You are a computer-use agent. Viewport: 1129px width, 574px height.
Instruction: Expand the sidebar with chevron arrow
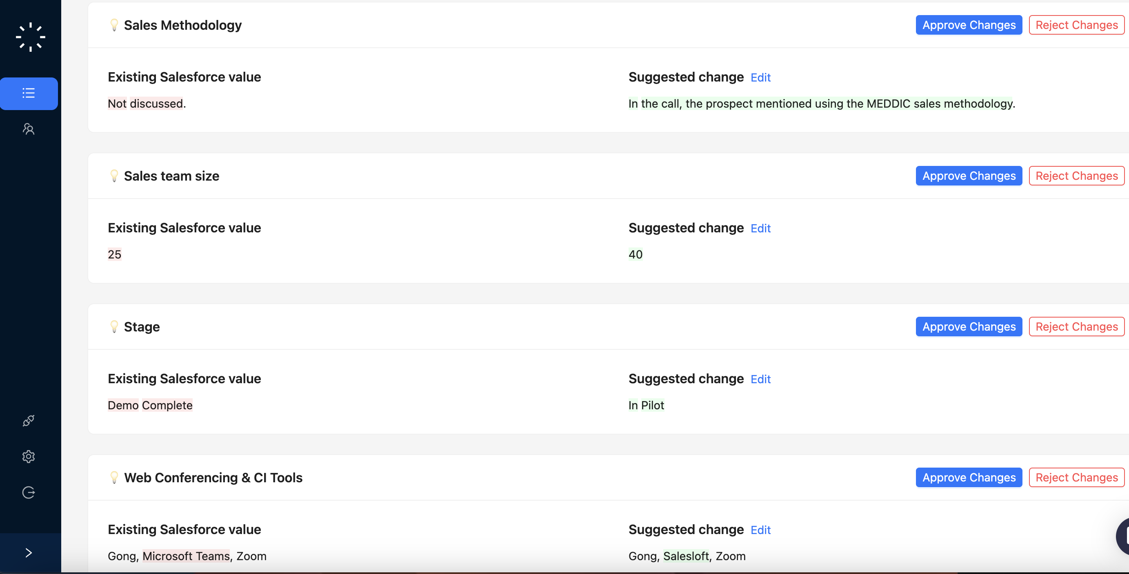click(29, 553)
